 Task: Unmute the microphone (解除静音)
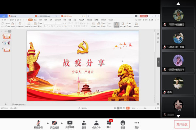tap(38, 124)
